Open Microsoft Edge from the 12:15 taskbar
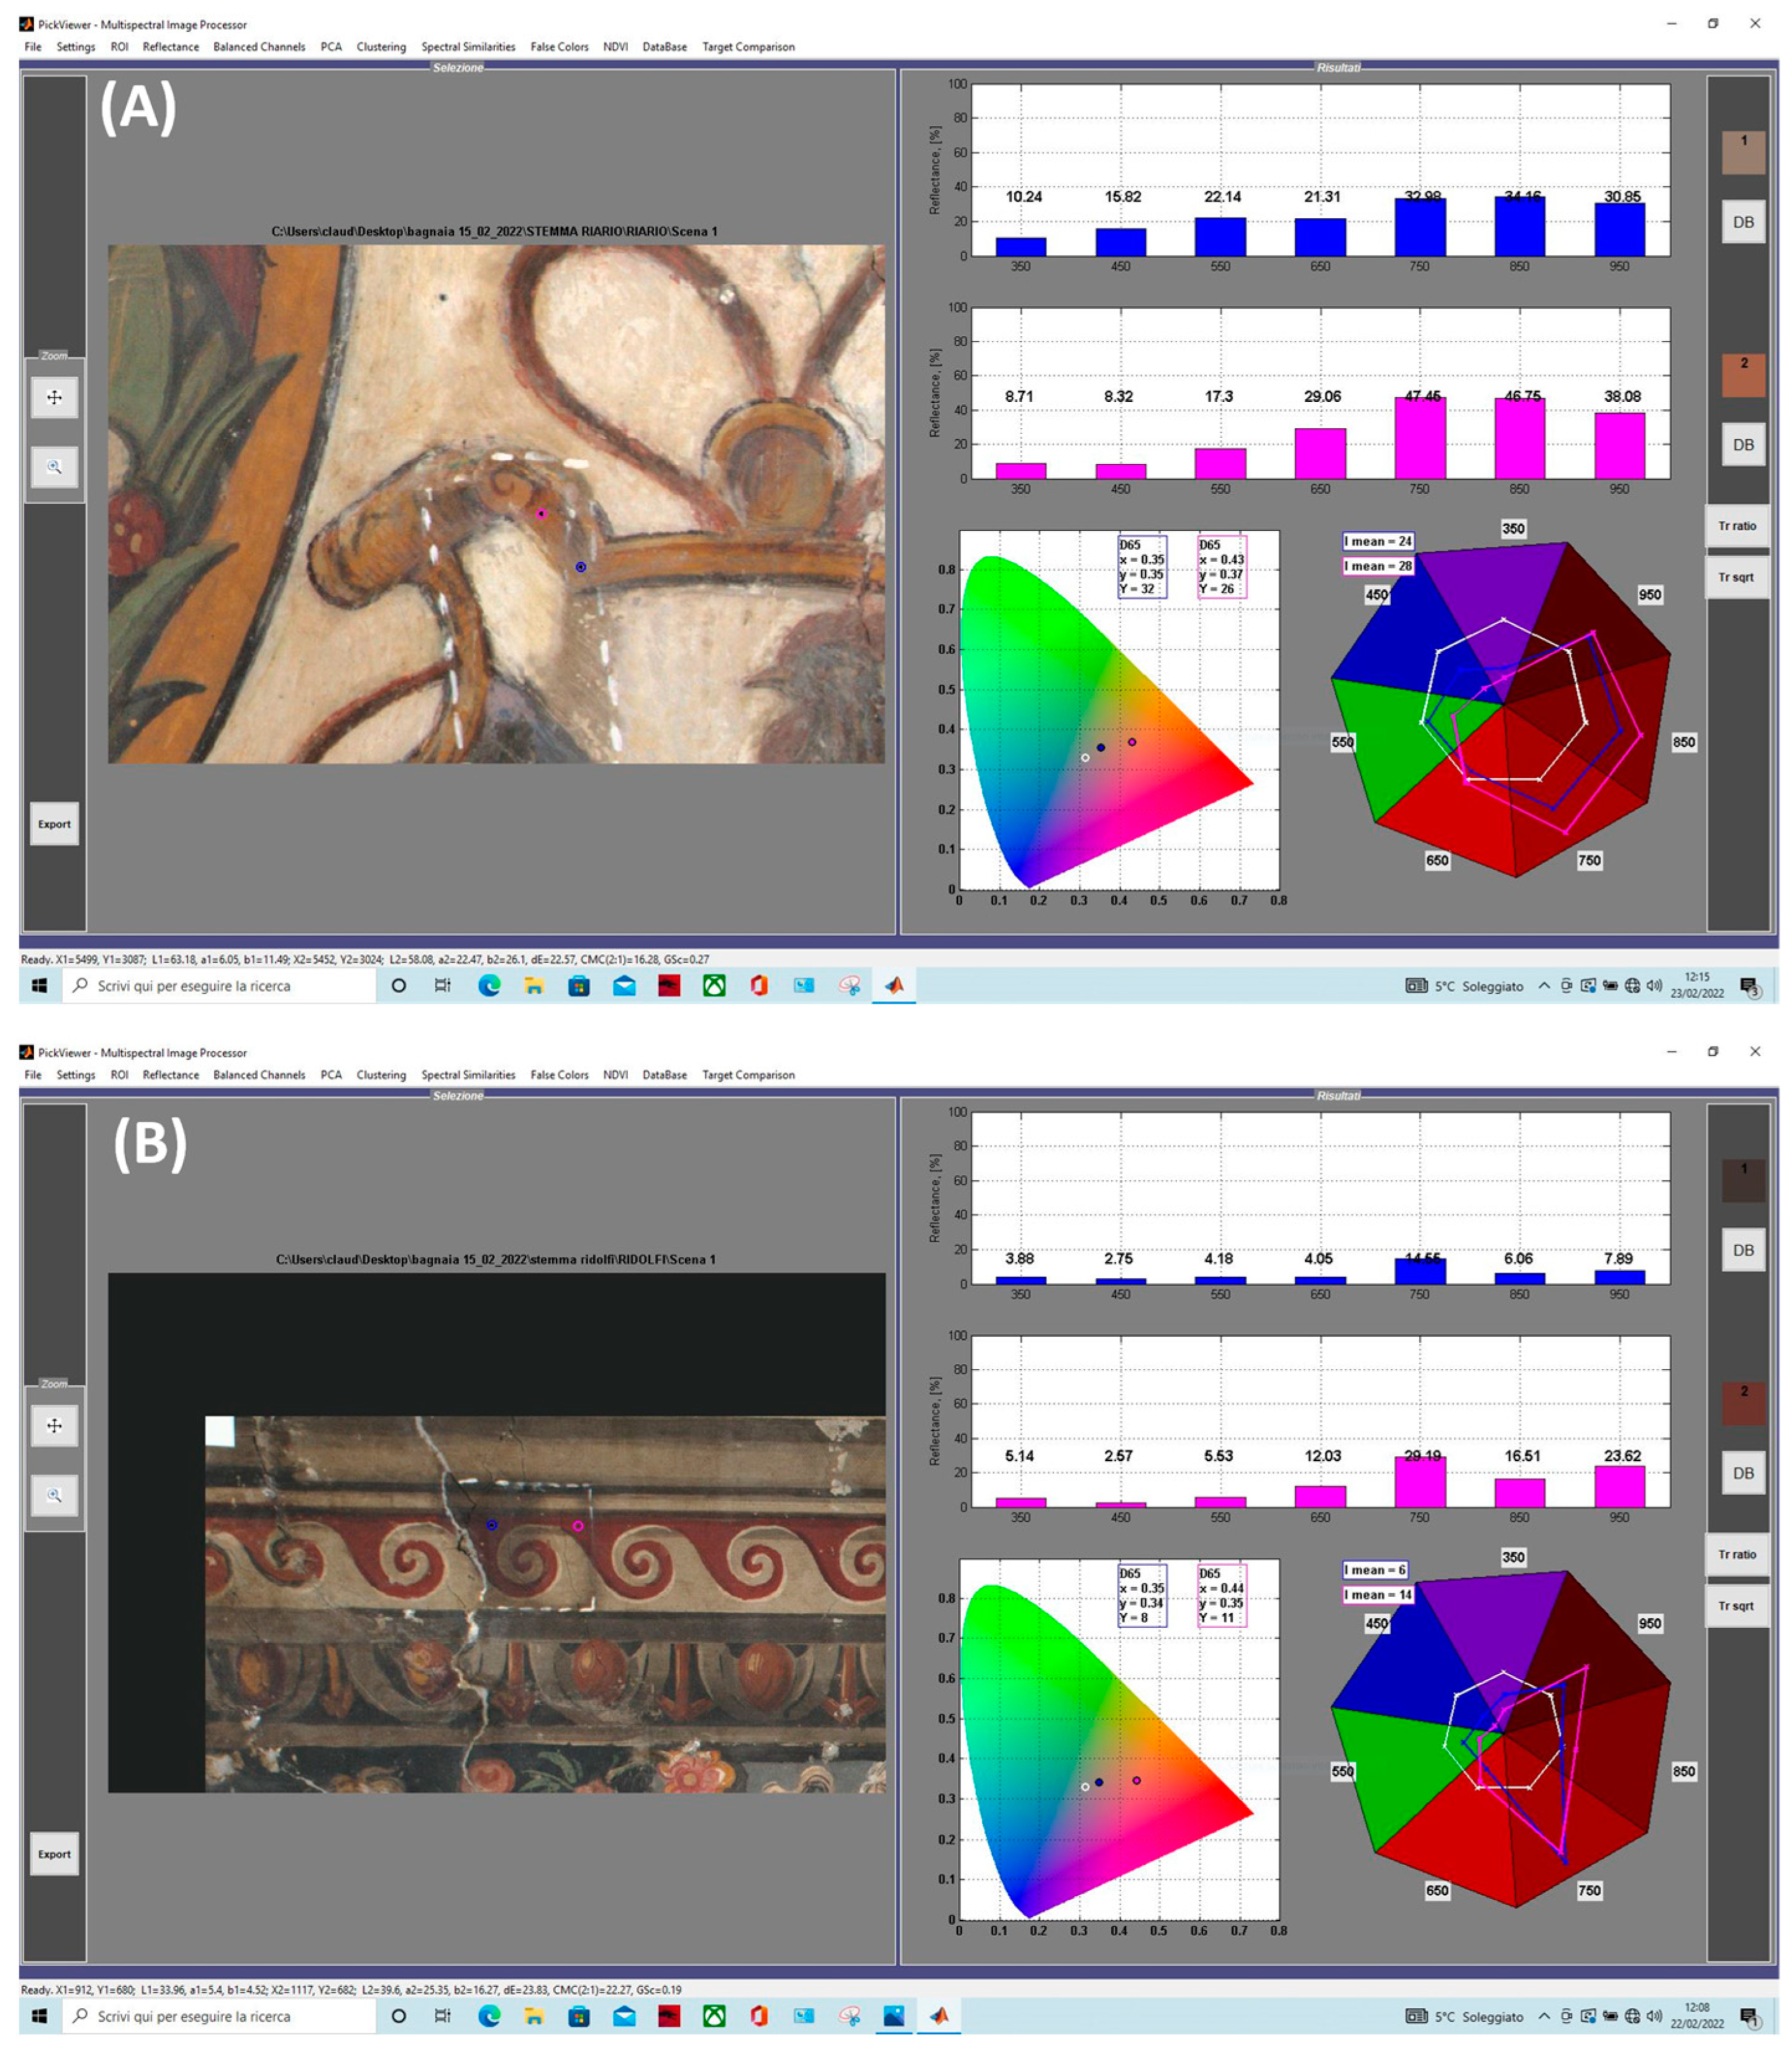Screen dimensions: 1792x2049 [x=489, y=985]
